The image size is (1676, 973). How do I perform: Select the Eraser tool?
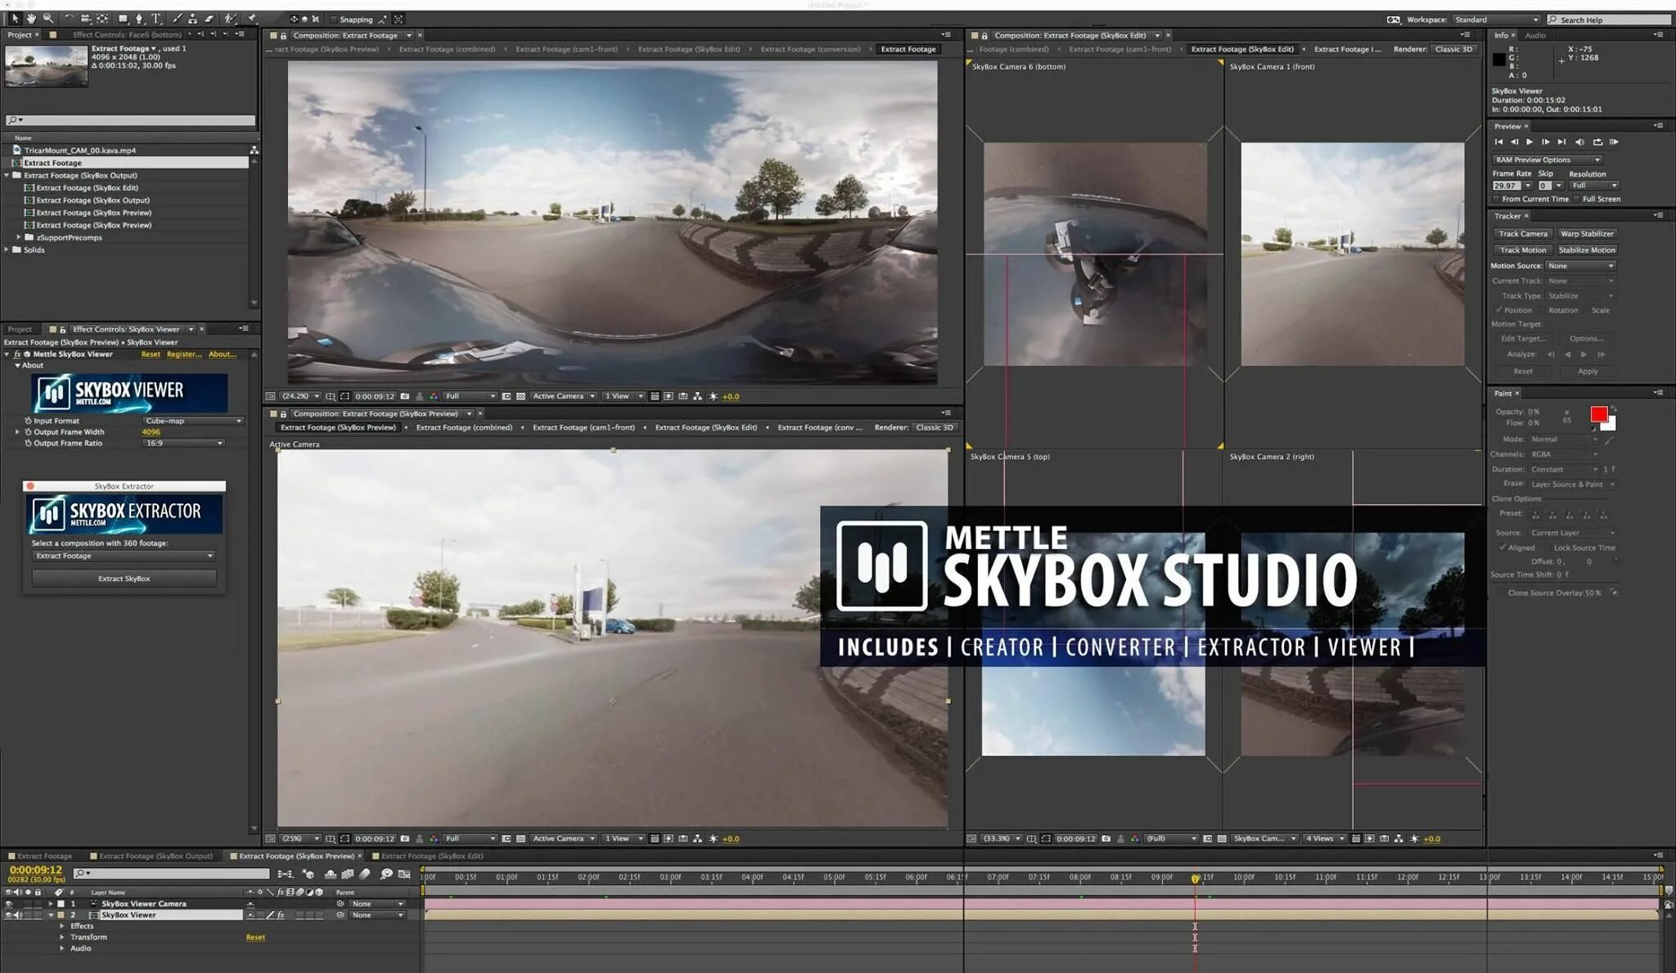[x=209, y=18]
